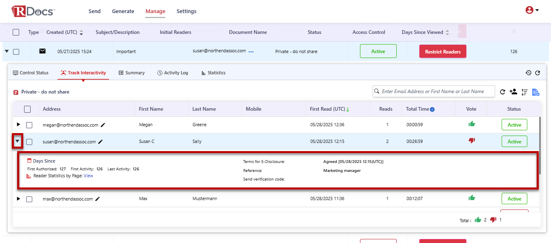Click the blue add document icon
This screenshot has width=551, height=243.
click(x=535, y=92)
